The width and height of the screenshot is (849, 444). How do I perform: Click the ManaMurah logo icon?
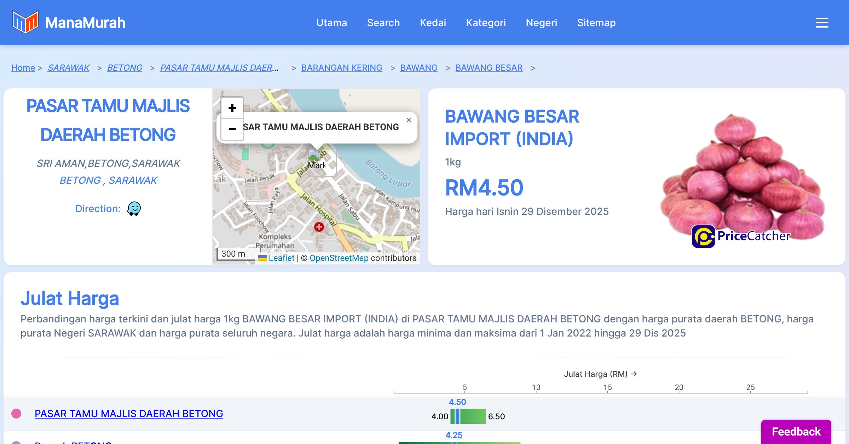[25, 22]
